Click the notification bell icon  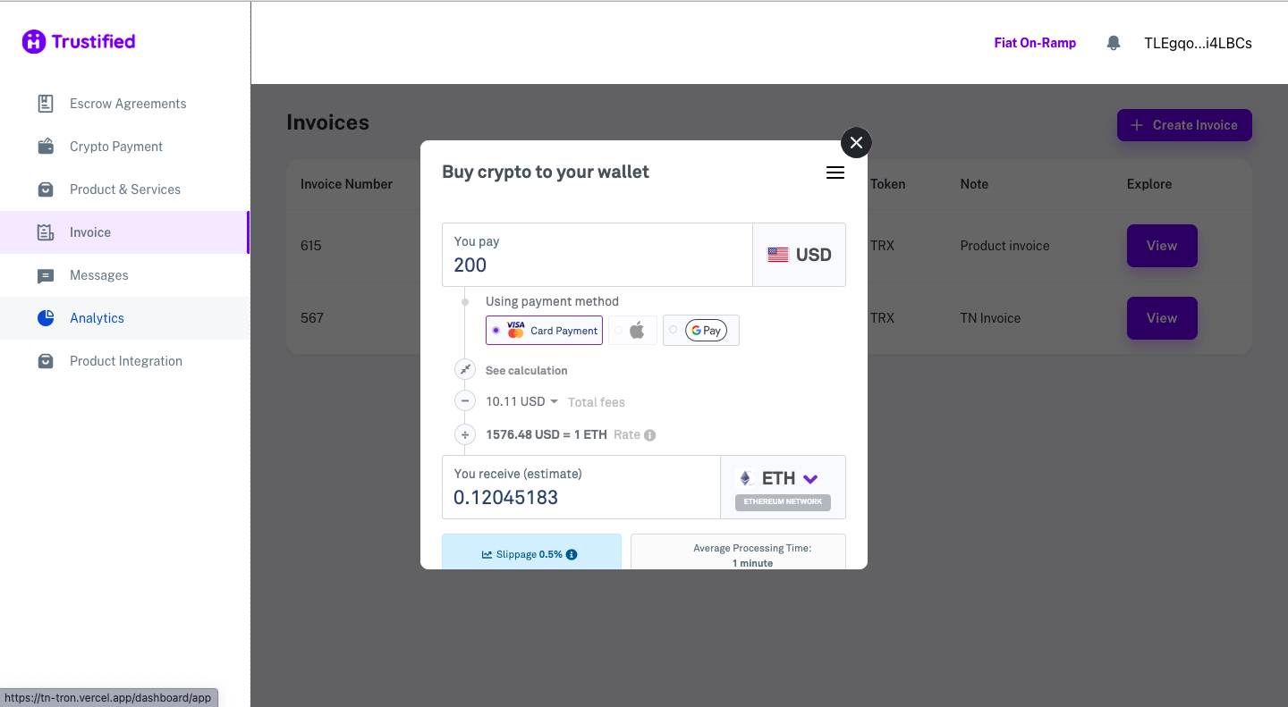pos(1114,43)
